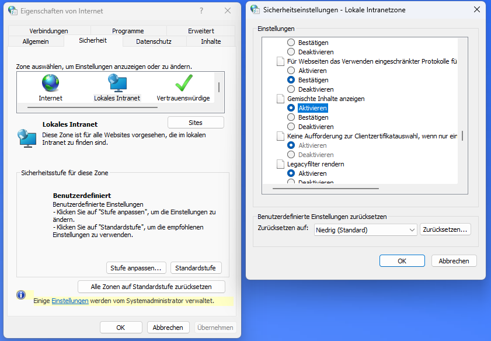The width and height of the screenshot is (491, 341).
Task: Click the Gemischte Inhalte anzeigen document icon
Action: click(x=280, y=99)
